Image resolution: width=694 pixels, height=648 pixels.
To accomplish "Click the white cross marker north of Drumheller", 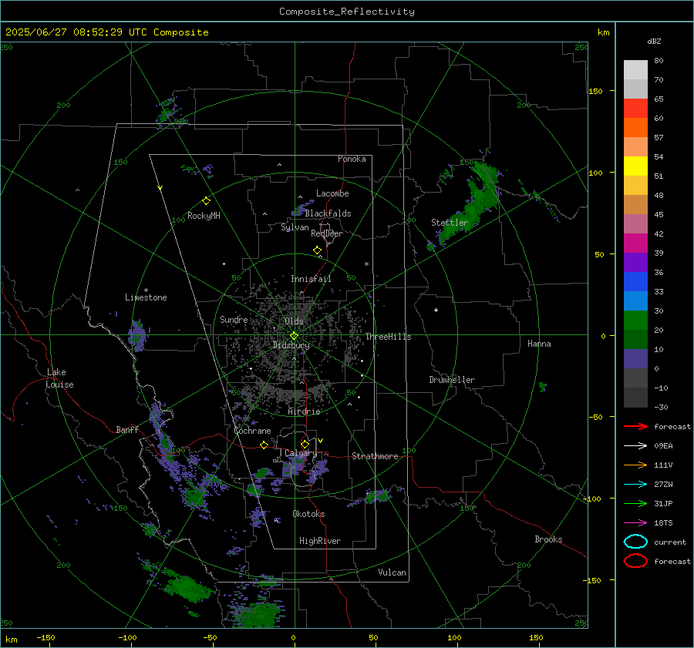I will pyautogui.click(x=436, y=310).
